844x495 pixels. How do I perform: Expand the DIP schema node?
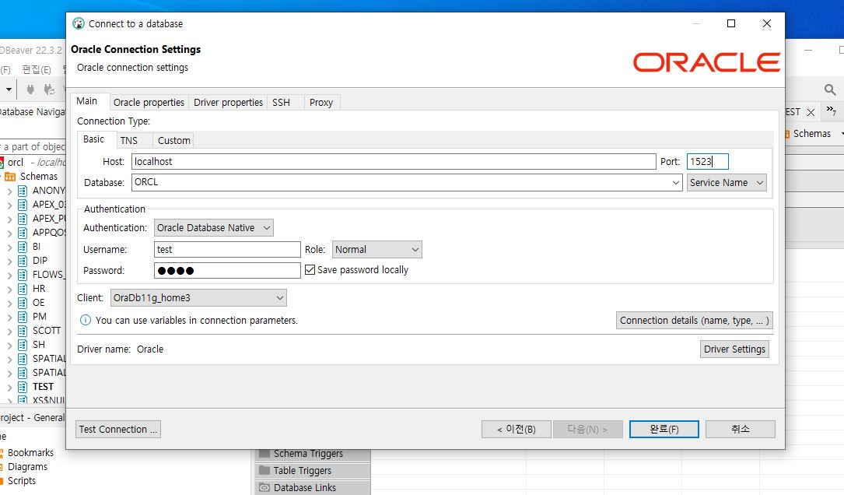9,261
